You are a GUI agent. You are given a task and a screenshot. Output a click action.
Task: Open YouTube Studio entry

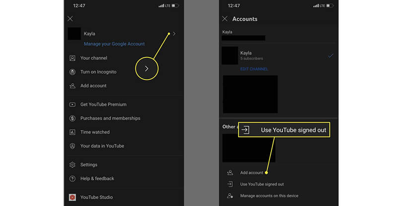(x=96, y=197)
